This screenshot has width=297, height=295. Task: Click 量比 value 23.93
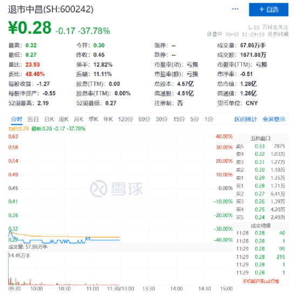tap(32, 65)
